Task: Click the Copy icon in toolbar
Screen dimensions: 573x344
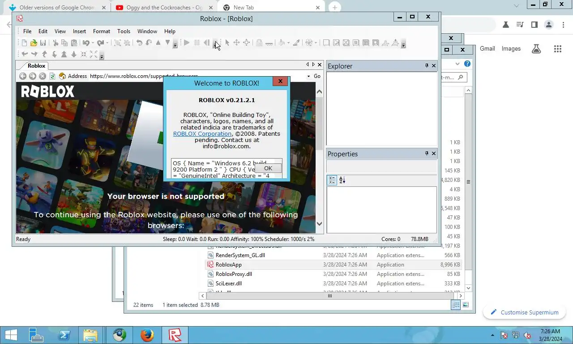Action: coord(64,43)
